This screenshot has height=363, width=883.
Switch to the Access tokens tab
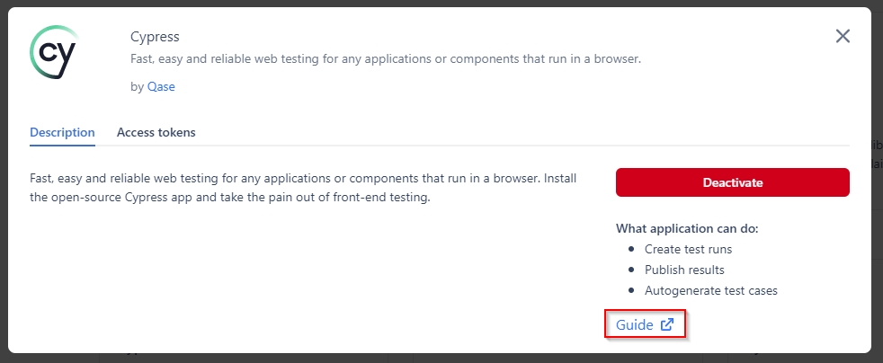tap(156, 132)
